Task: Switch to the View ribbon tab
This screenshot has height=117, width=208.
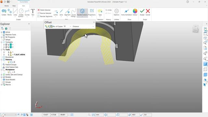Action: [14, 6]
